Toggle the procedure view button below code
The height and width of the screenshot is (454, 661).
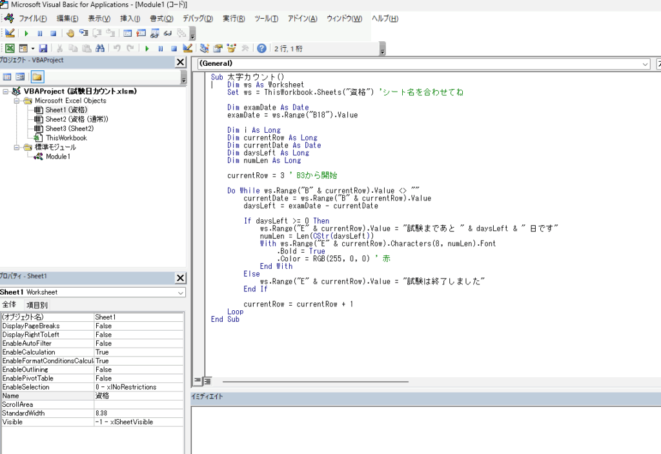(198, 381)
